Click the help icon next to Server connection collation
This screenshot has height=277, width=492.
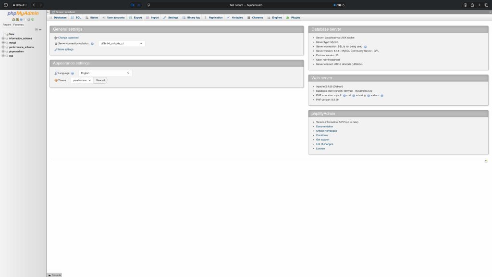(x=92, y=44)
